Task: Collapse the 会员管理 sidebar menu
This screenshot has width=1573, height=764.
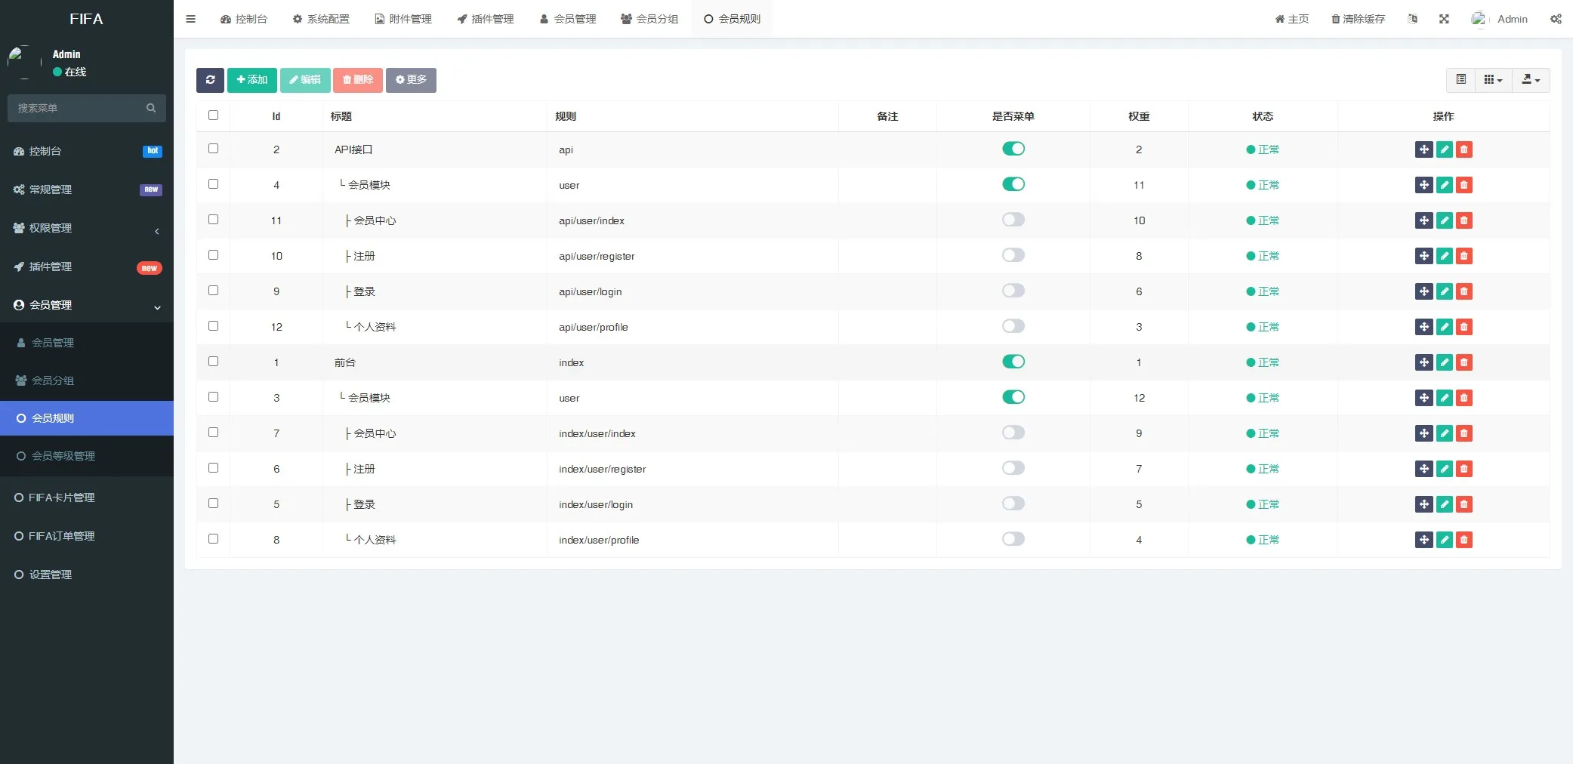Action: (x=87, y=305)
